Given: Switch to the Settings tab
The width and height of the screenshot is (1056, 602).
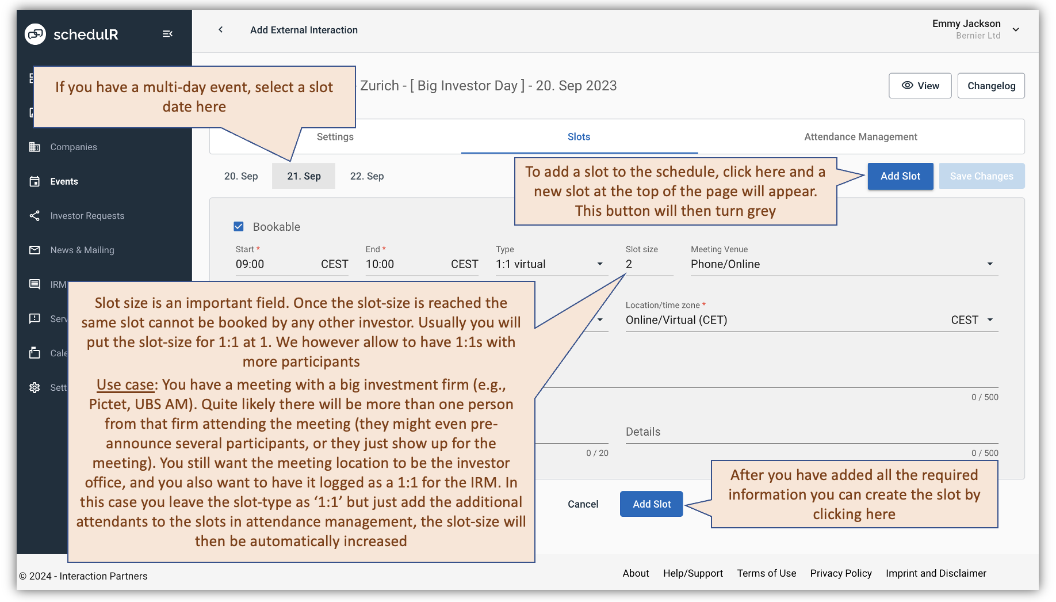Looking at the screenshot, I should [x=335, y=136].
